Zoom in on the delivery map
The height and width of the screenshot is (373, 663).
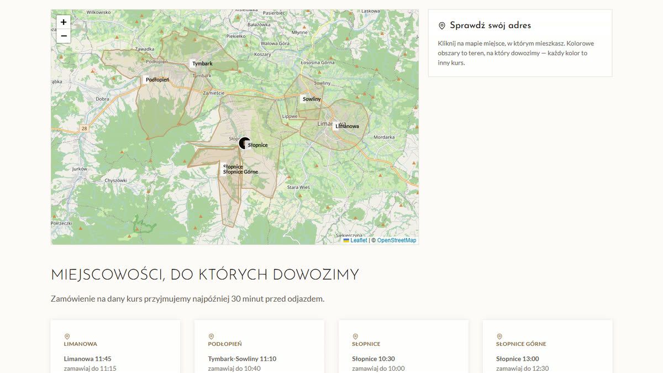click(x=64, y=22)
